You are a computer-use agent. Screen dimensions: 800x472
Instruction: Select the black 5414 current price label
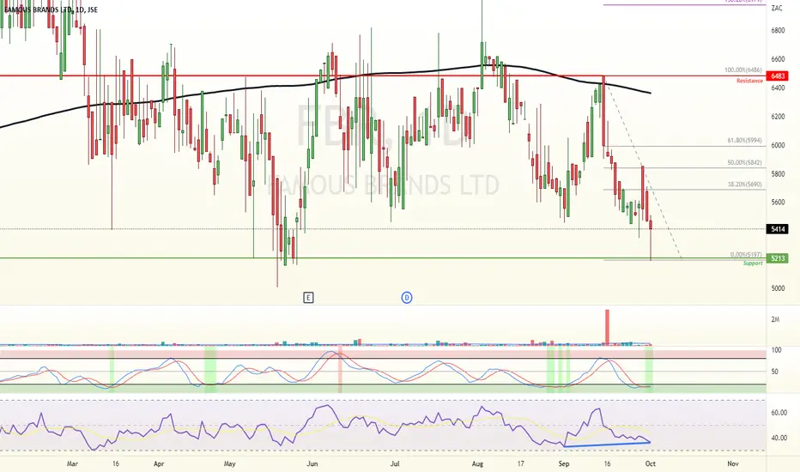pyautogui.click(x=778, y=229)
